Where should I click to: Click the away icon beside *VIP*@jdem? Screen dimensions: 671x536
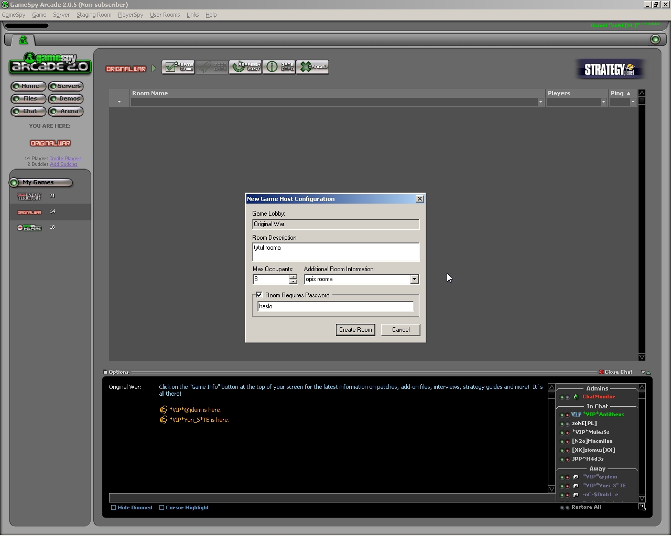pos(576,477)
